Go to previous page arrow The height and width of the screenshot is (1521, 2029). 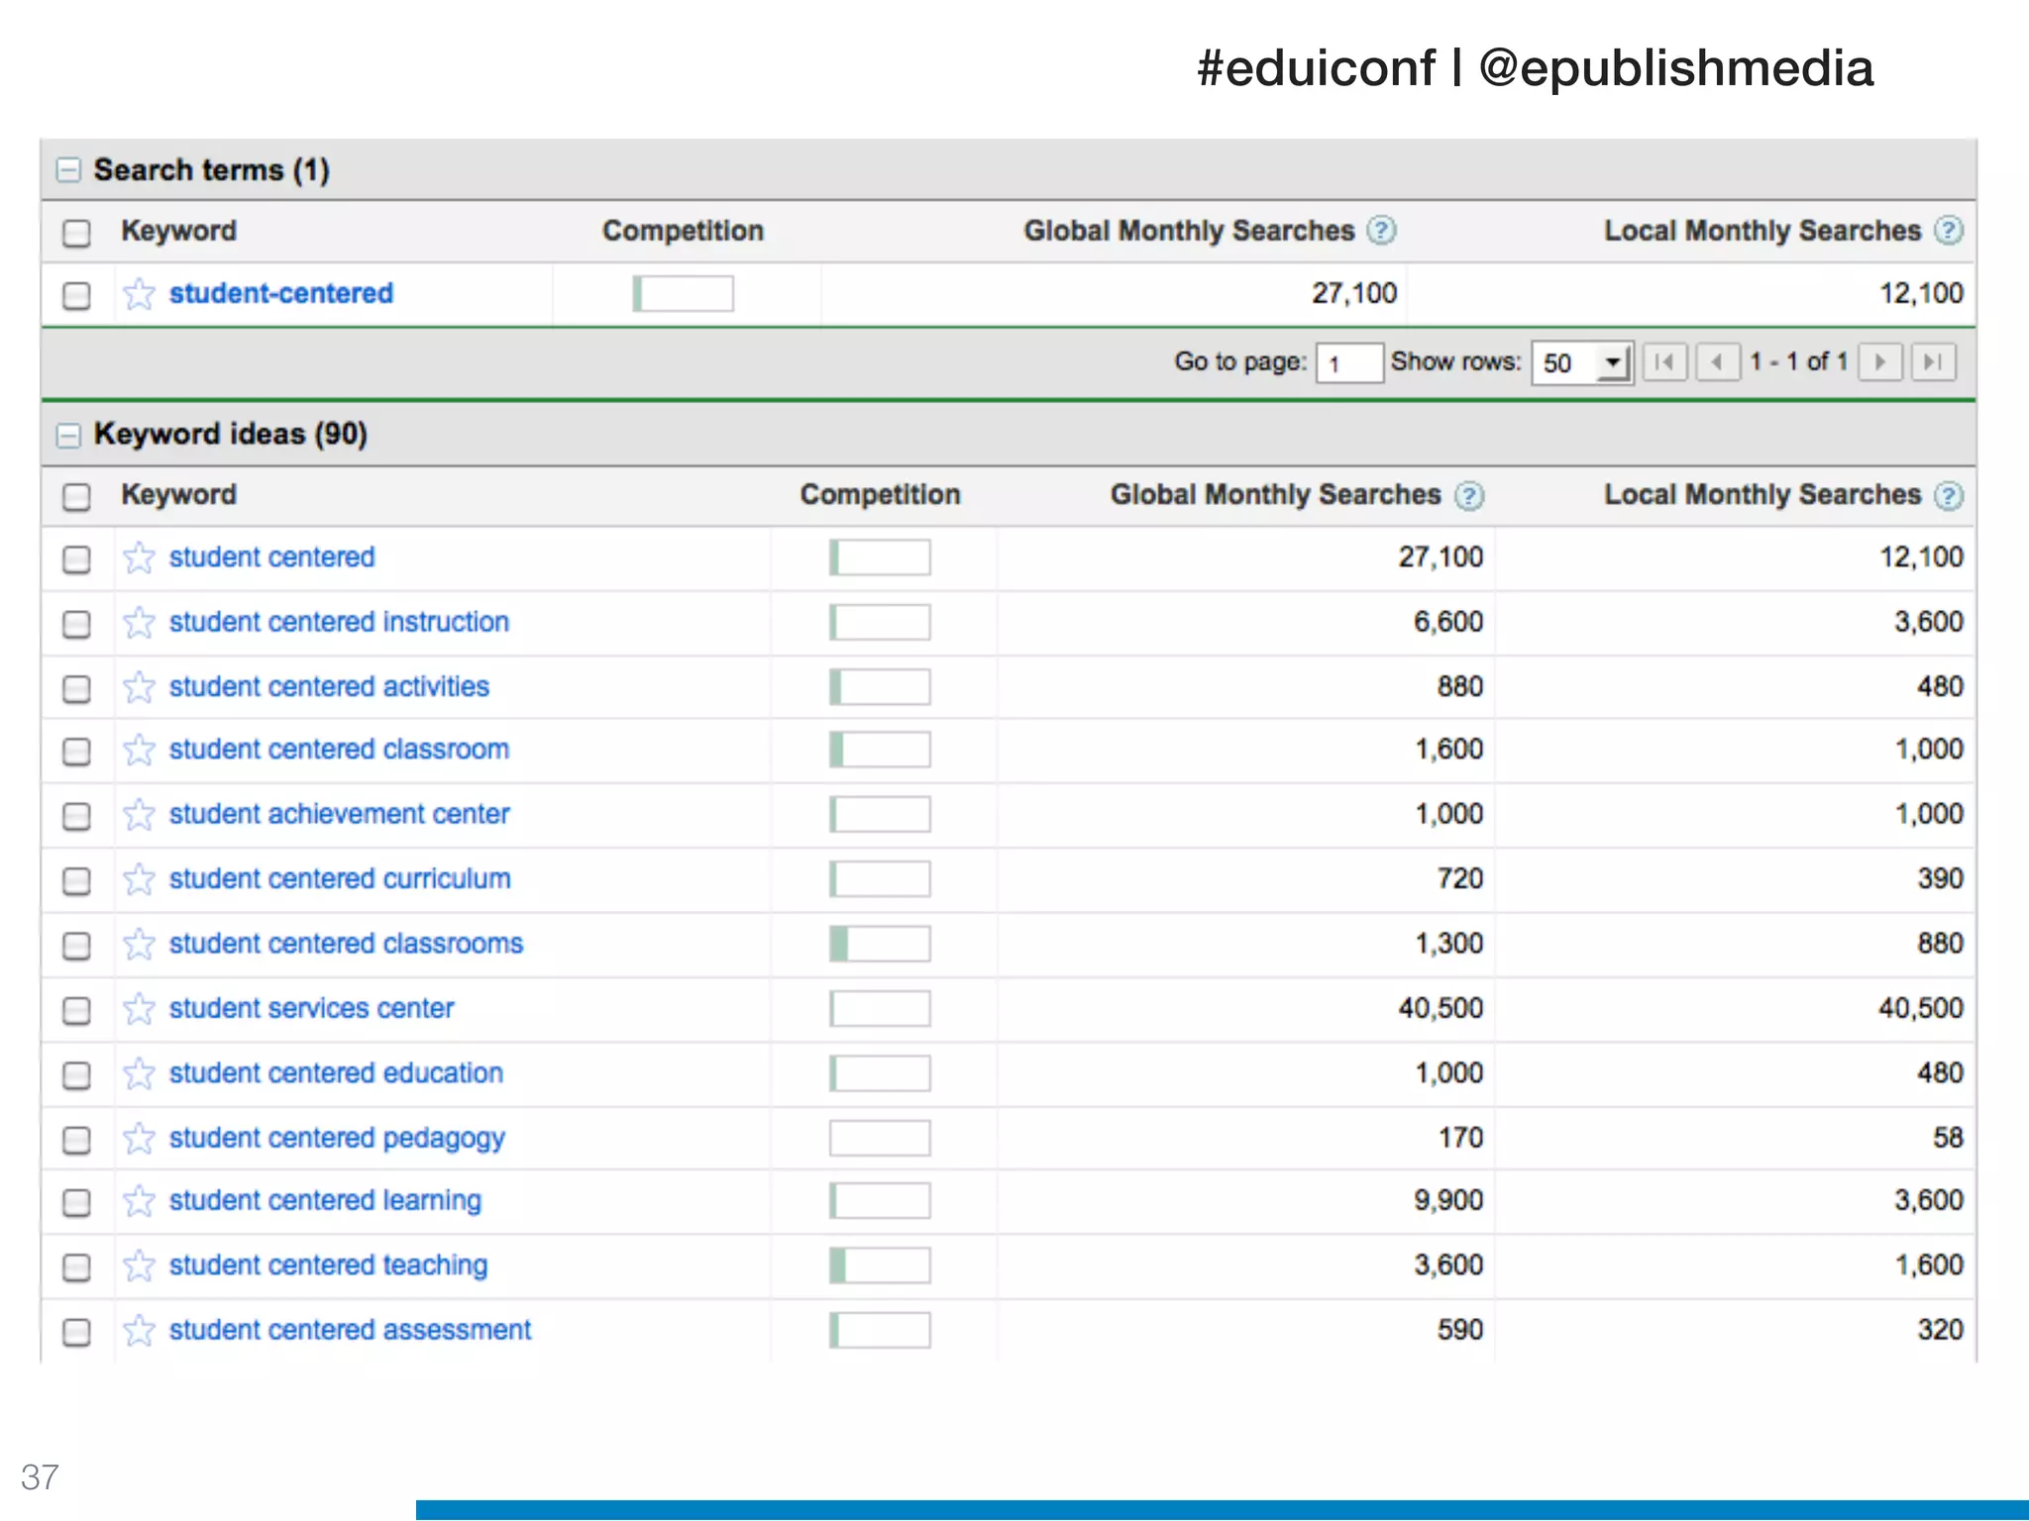point(1717,362)
